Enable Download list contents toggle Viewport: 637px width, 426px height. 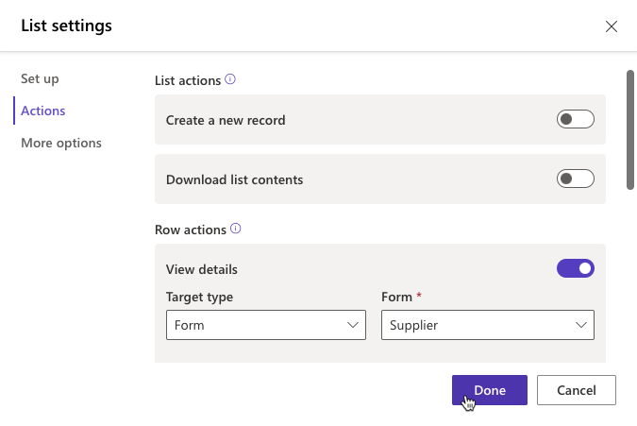pyautogui.click(x=576, y=179)
